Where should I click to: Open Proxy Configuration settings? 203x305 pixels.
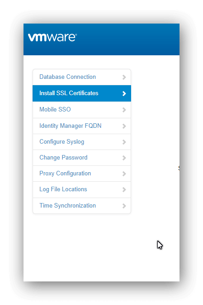(82, 174)
